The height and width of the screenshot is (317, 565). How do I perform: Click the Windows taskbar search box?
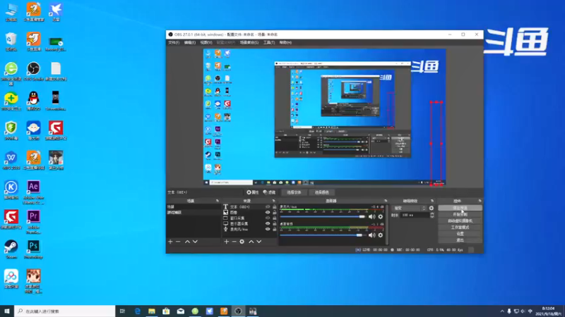coord(65,311)
